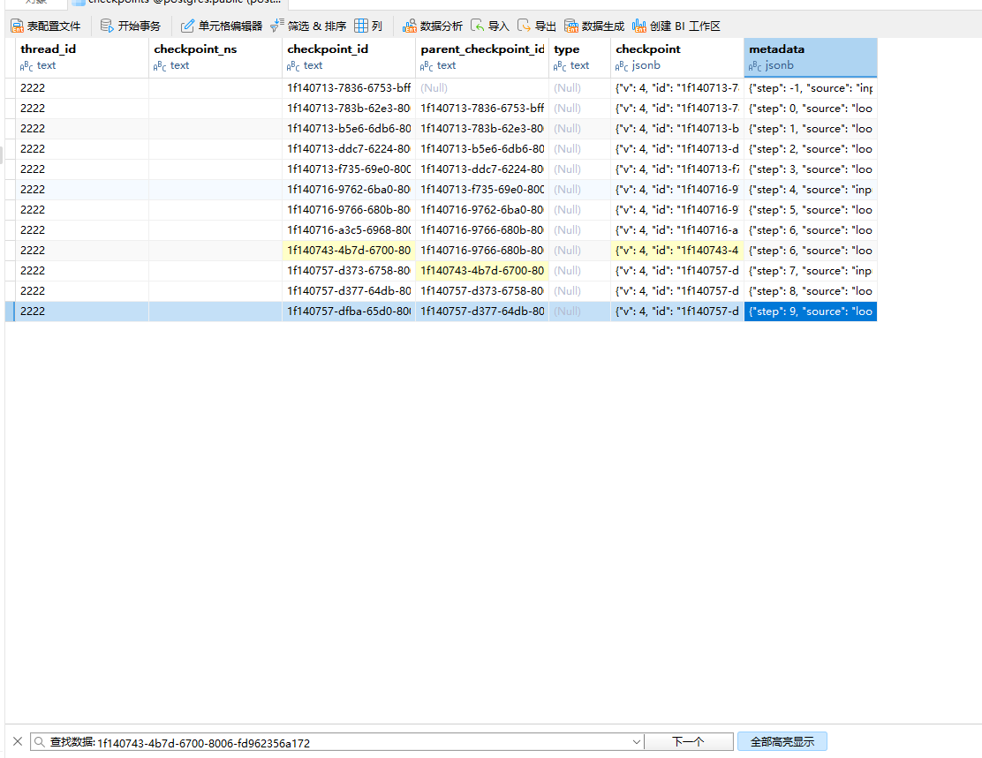The width and height of the screenshot is (982, 758).
Task: Select metadata cell with "step": -1
Action: (811, 88)
